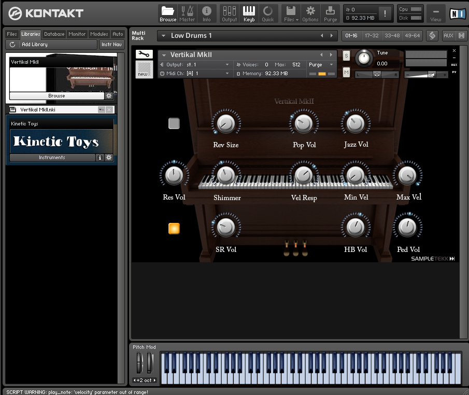Click the NI logo icon
The image size is (469, 395).
458,14
